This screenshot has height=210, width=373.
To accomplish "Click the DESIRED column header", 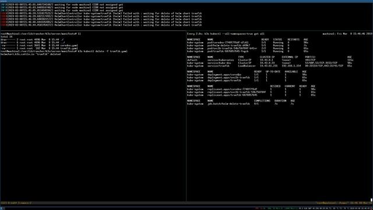I will pos(275,86).
